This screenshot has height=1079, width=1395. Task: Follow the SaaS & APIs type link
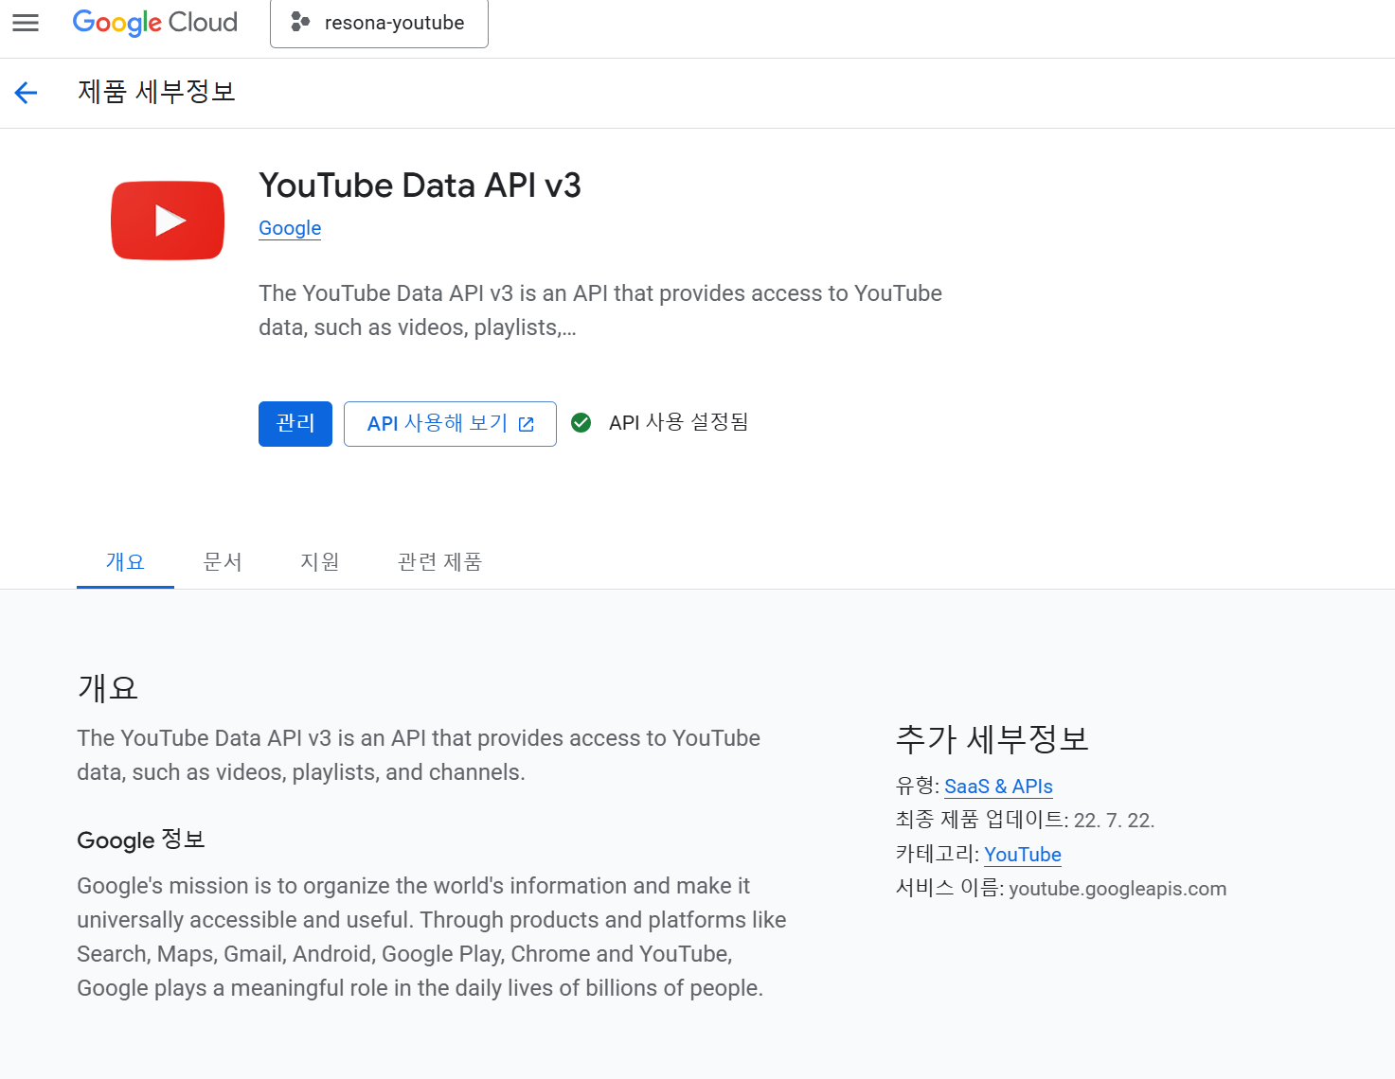pyautogui.click(x=998, y=787)
